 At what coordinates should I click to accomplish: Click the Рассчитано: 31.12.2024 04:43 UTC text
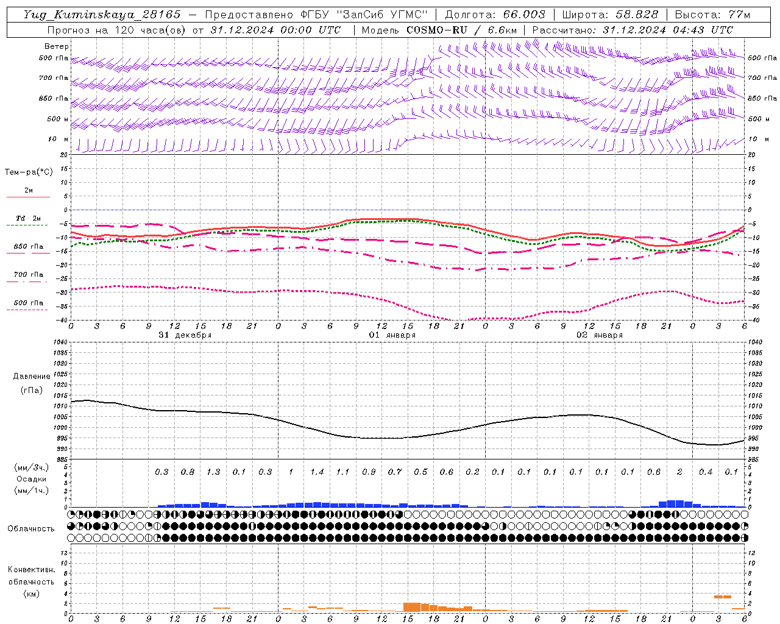tap(633, 30)
